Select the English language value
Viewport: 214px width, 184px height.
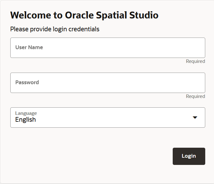point(26,120)
